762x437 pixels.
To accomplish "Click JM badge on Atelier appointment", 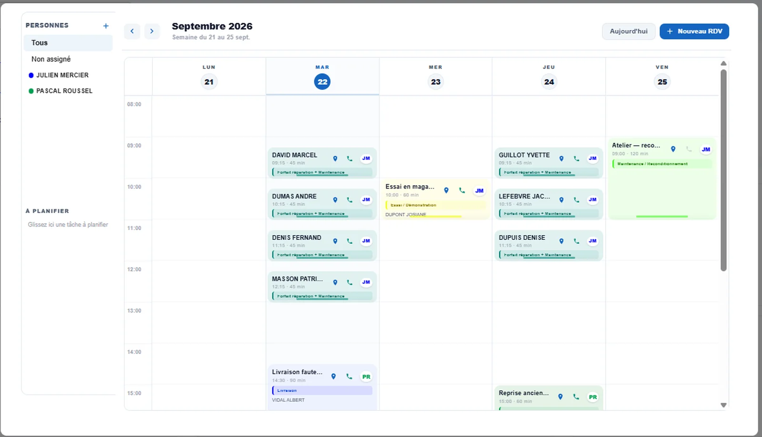I will click(x=706, y=149).
